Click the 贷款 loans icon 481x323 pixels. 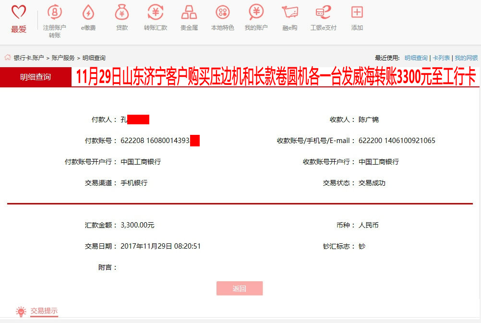[x=121, y=17]
